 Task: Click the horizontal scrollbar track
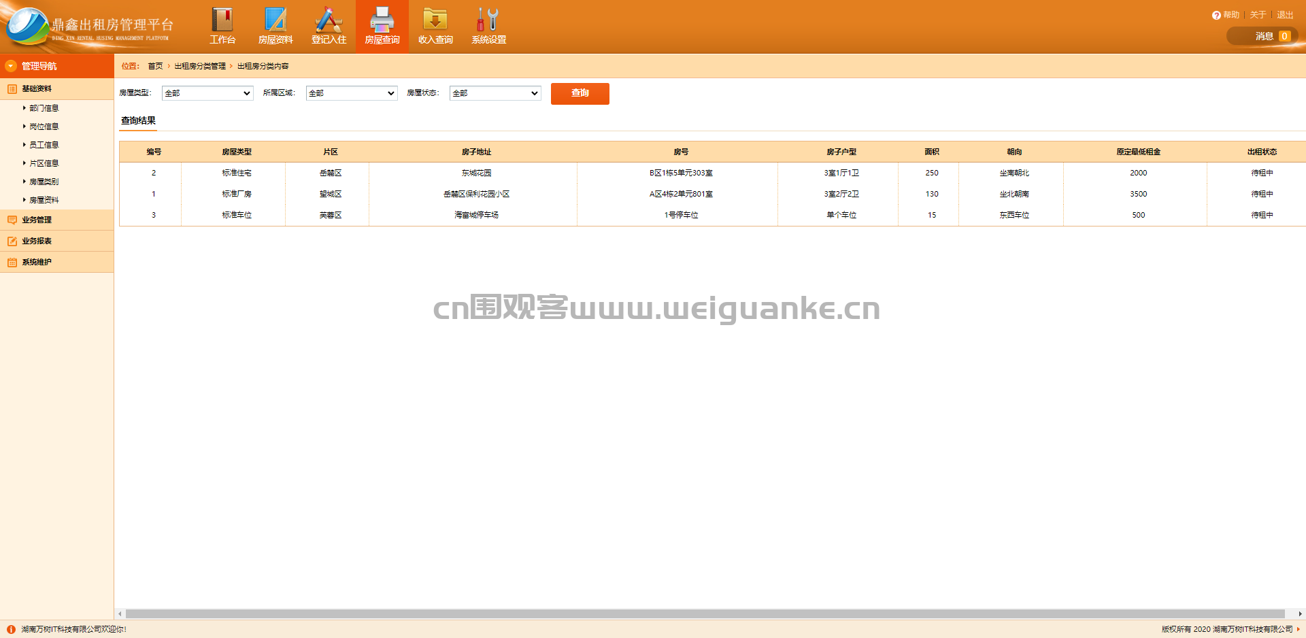tap(705, 614)
